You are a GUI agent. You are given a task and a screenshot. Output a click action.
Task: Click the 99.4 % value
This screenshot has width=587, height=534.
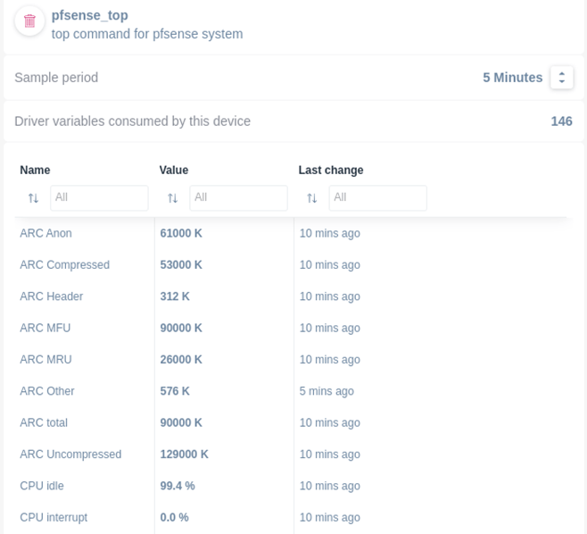tap(178, 486)
